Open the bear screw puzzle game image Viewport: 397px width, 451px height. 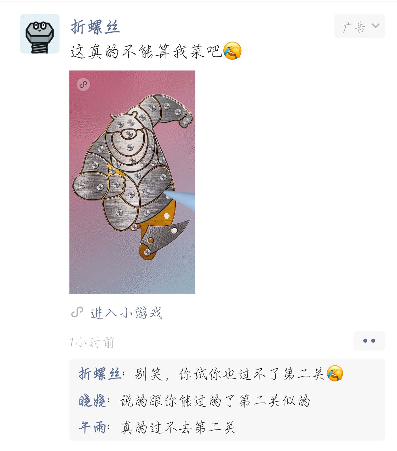pos(132,182)
